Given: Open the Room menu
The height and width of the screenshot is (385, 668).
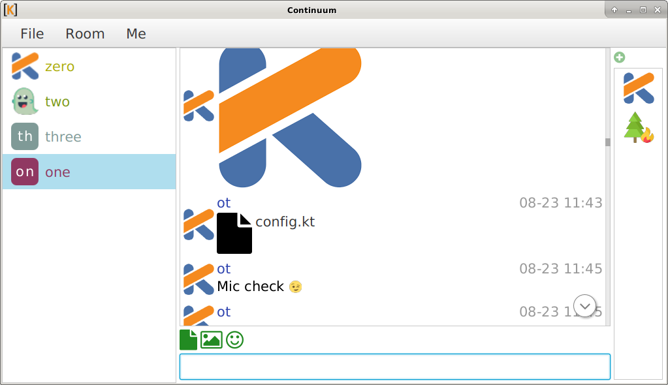Looking at the screenshot, I should pyautogui.click(x=85, y=34).
